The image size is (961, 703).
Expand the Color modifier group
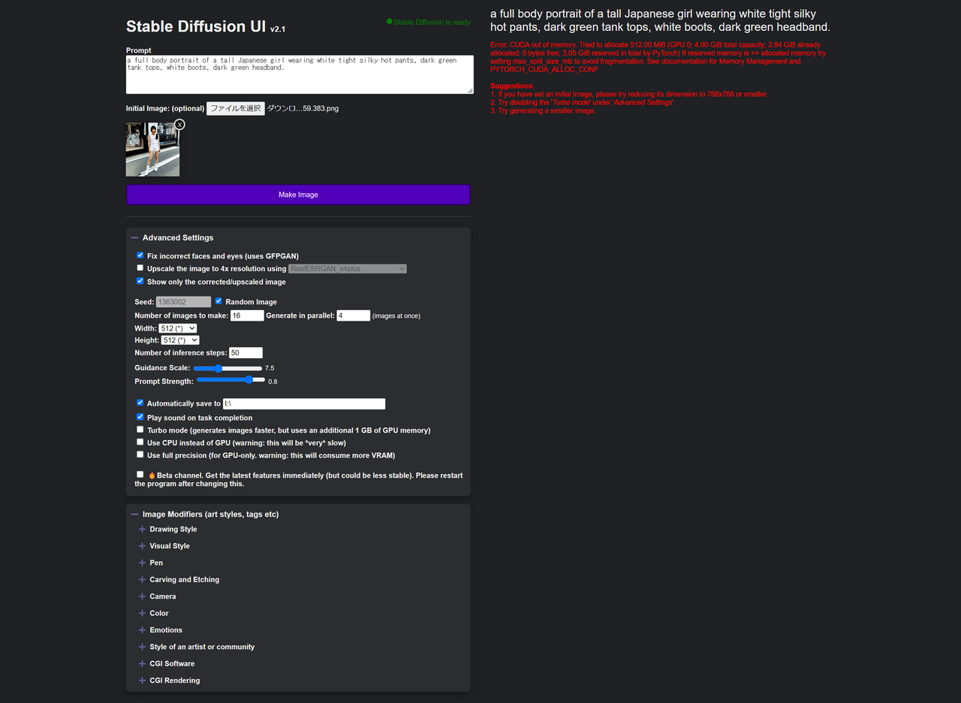click(142, 614)
